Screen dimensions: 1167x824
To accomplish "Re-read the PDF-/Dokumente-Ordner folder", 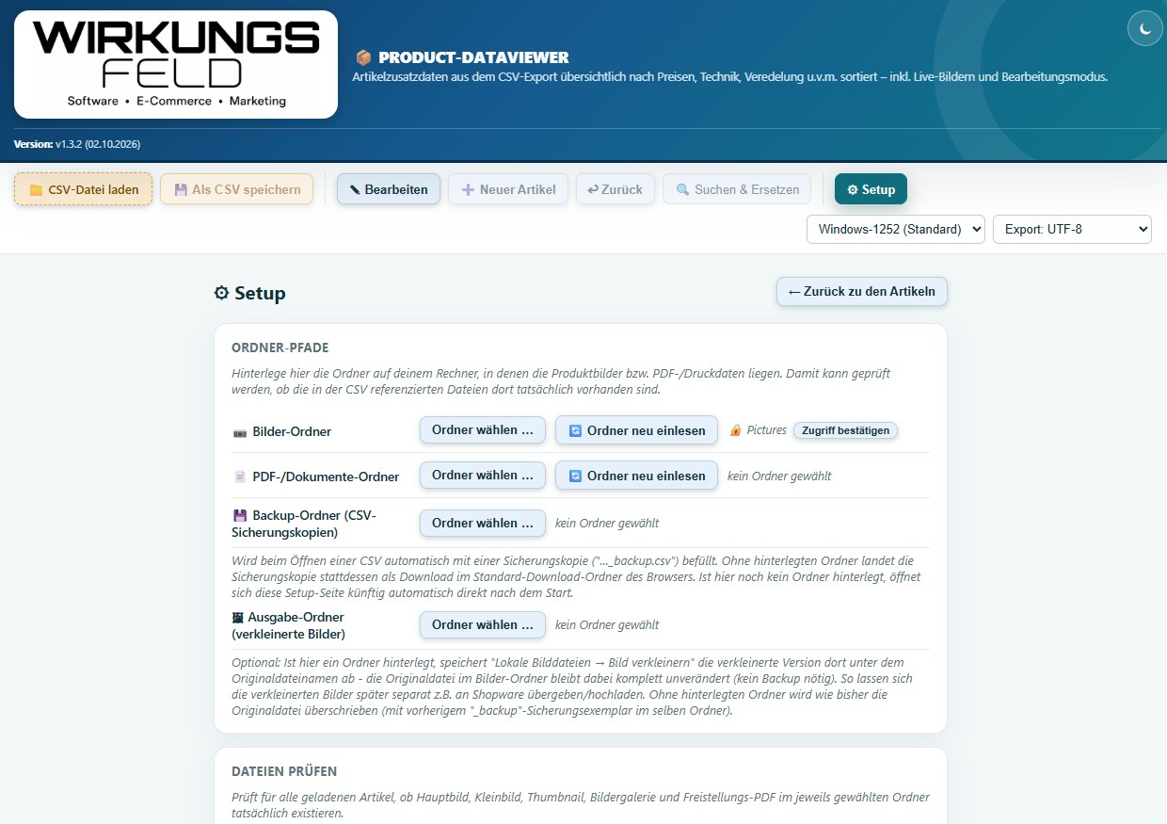I will coord(636,476).
